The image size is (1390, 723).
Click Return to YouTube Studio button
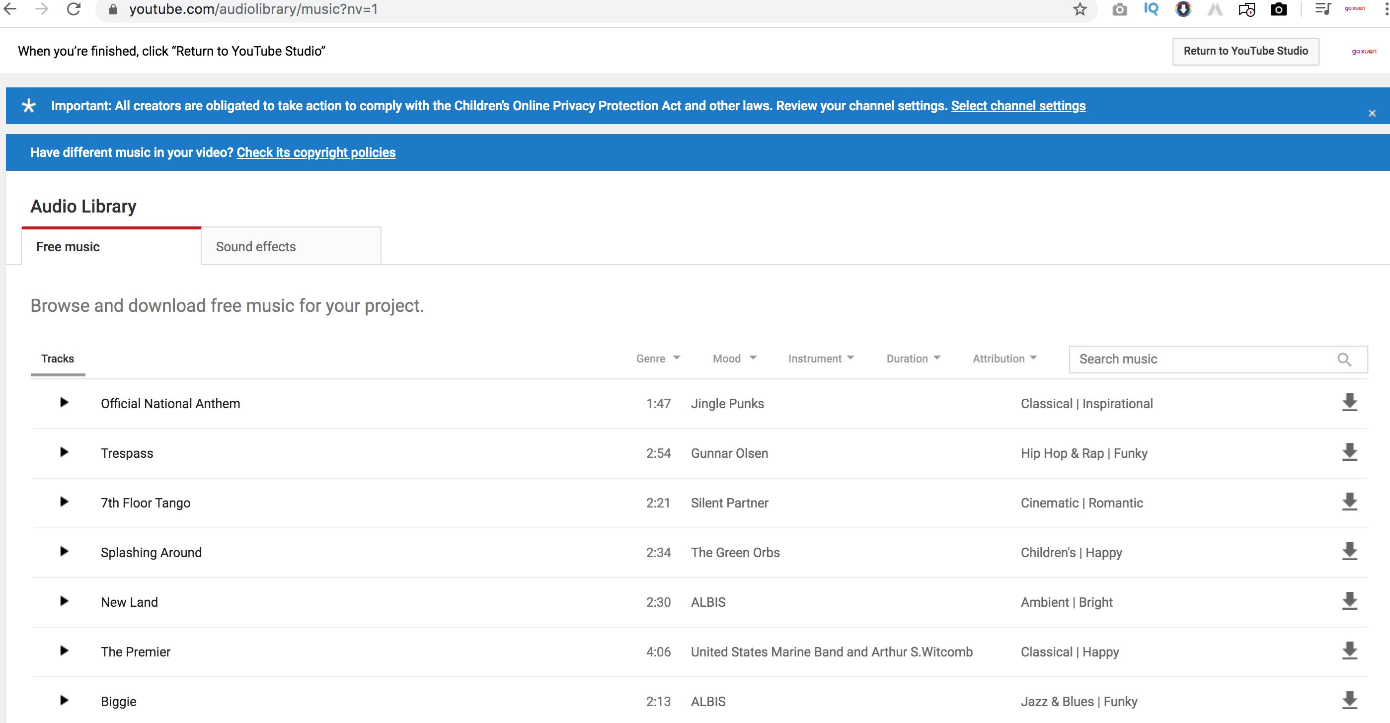(x=1245, y=51)
